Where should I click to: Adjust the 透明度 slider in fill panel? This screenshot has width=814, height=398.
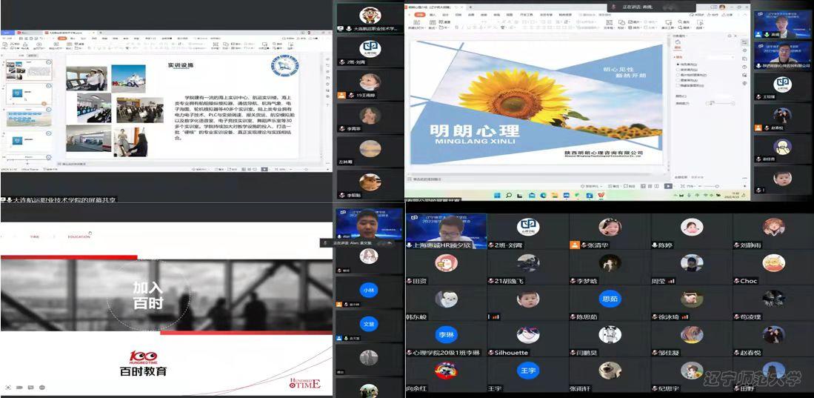point(711,104)
